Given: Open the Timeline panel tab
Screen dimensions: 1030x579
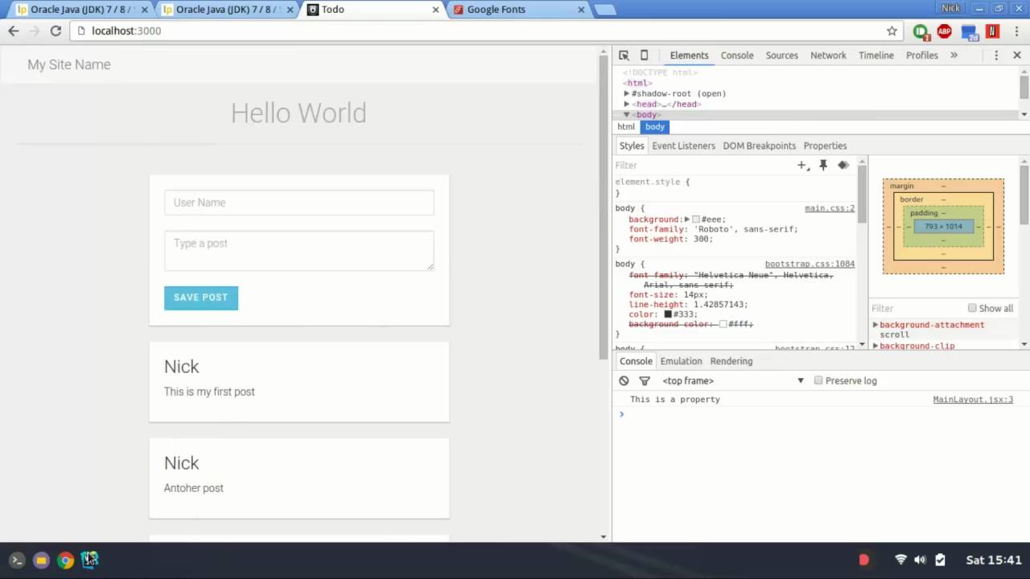Looking at the screenshot, I should click(875, 55).
